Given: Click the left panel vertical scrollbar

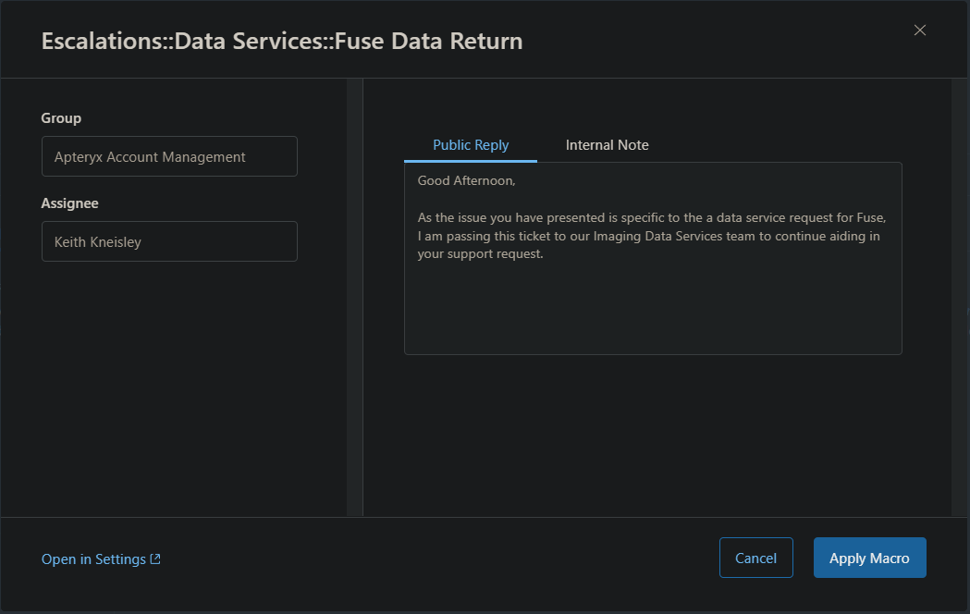Looking at the screenshot, I should coord(354,297).
